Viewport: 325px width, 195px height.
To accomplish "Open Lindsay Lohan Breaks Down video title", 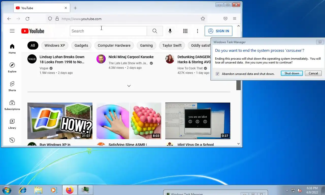I will click(62, 59).
